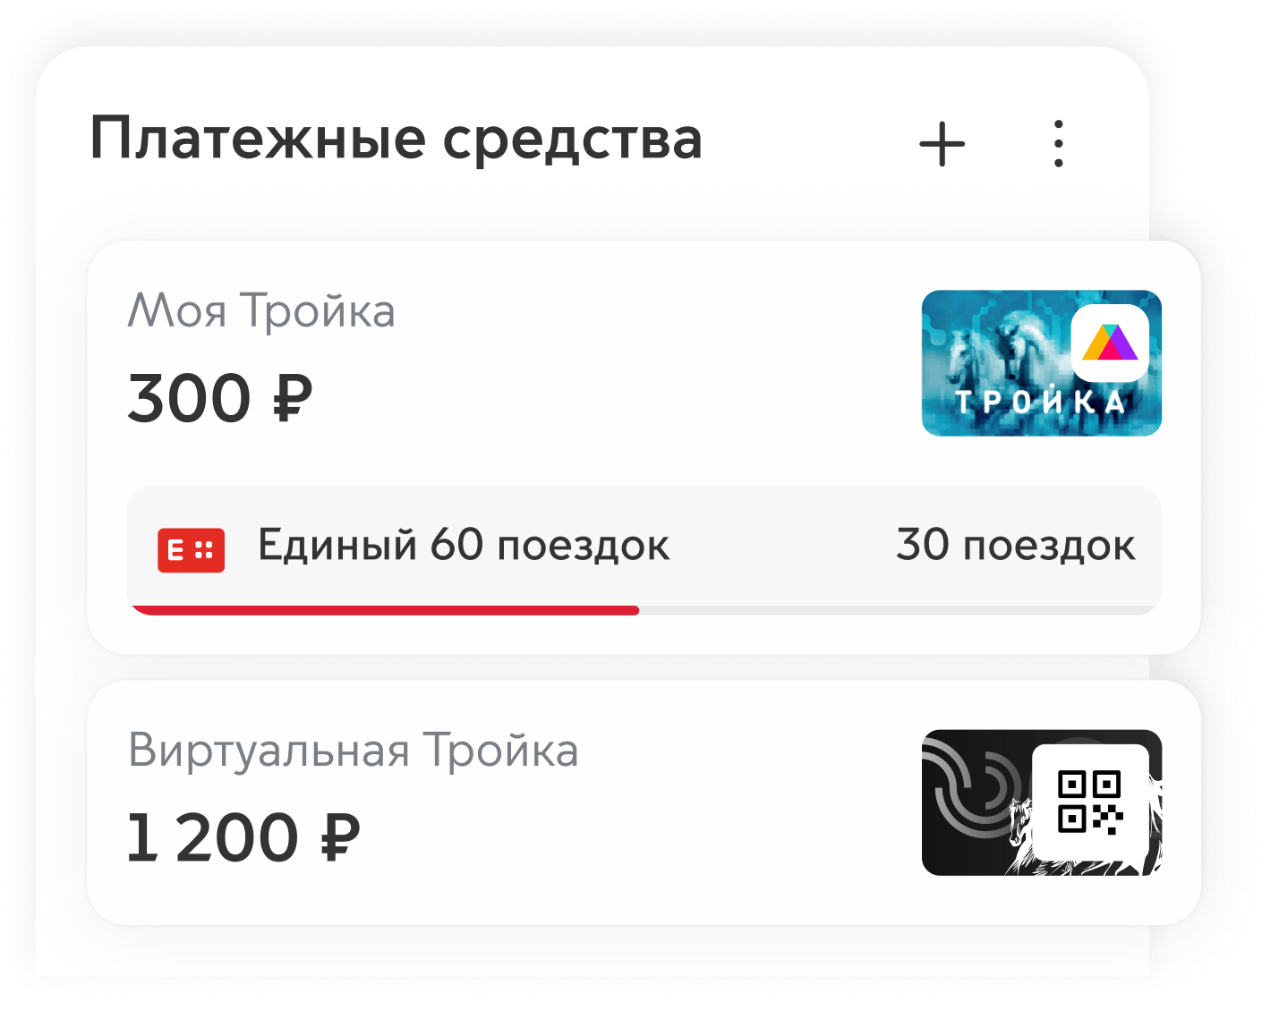Viewport: 1279px width, 1010px height.
Task: Tap the 1 200 ₽ balance amount
Action: 243,837
